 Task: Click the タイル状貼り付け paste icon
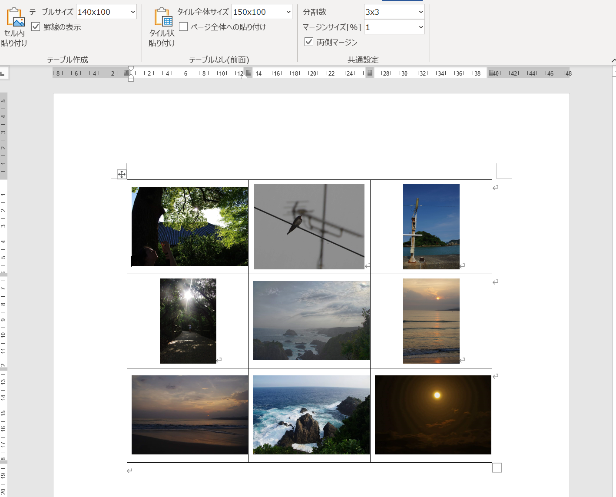163,17
